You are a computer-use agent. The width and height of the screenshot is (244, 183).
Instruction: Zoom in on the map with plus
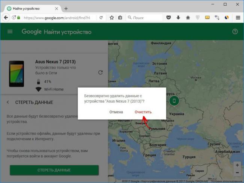pyautogui.click(x=237, y=165)
